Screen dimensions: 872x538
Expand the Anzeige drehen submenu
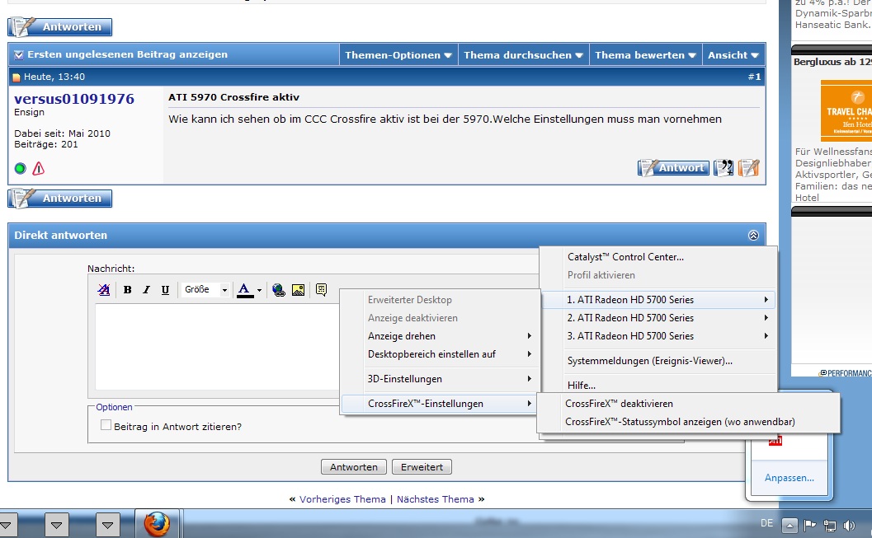pyautogui.click(x=440, y=336)
